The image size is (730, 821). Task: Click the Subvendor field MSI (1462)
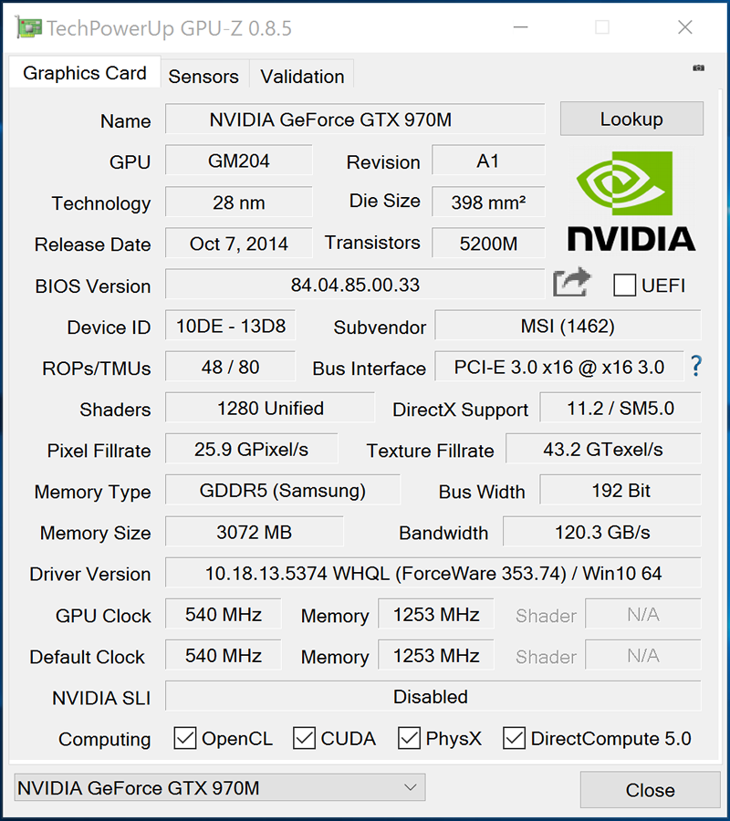[568, 325]
